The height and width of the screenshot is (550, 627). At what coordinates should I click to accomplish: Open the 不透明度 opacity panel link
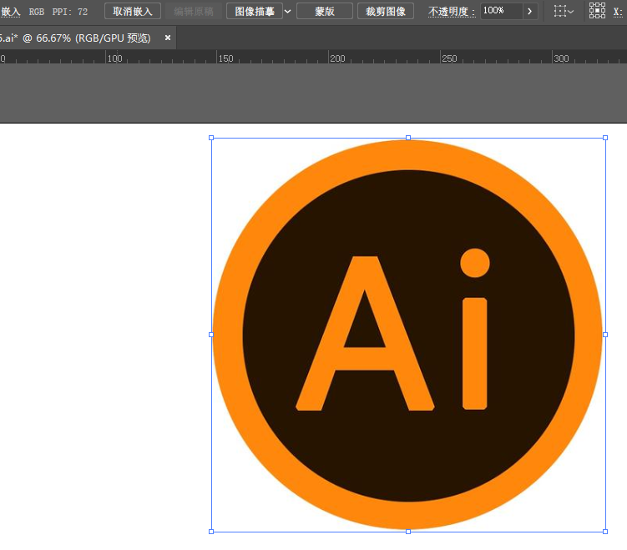pos(452,12)
